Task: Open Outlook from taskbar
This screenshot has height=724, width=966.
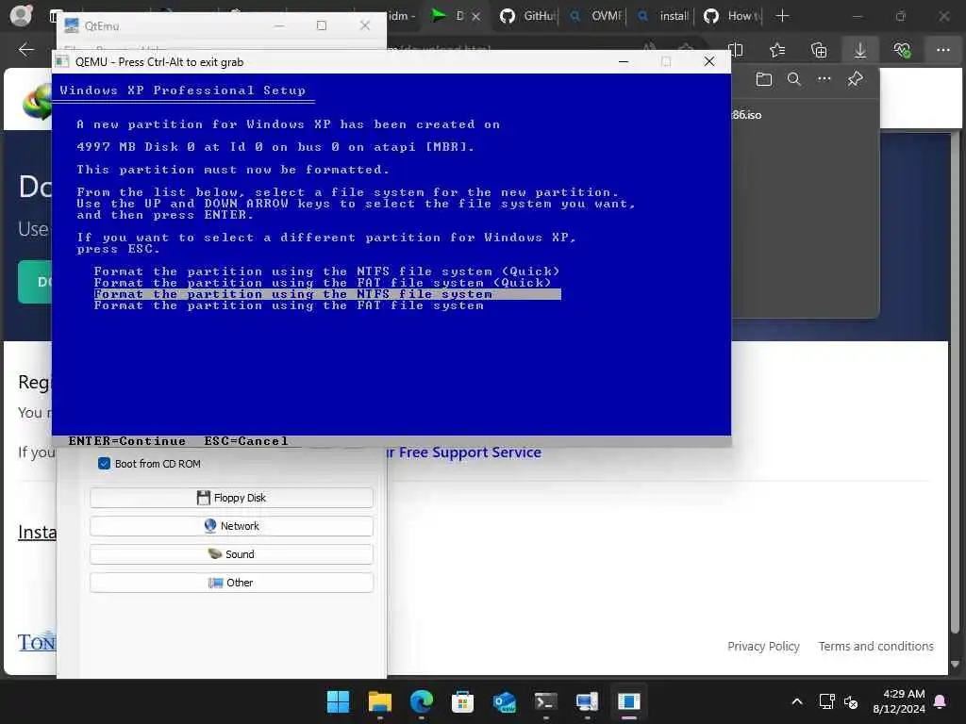Action: click(505, 701)
